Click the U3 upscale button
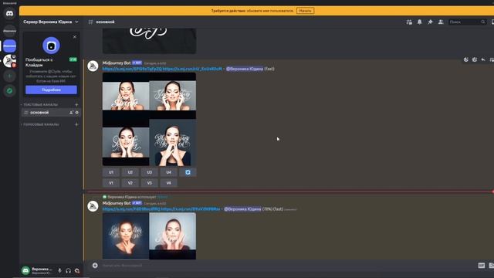This screenshot has height=278, width=494. click(149, 172)
